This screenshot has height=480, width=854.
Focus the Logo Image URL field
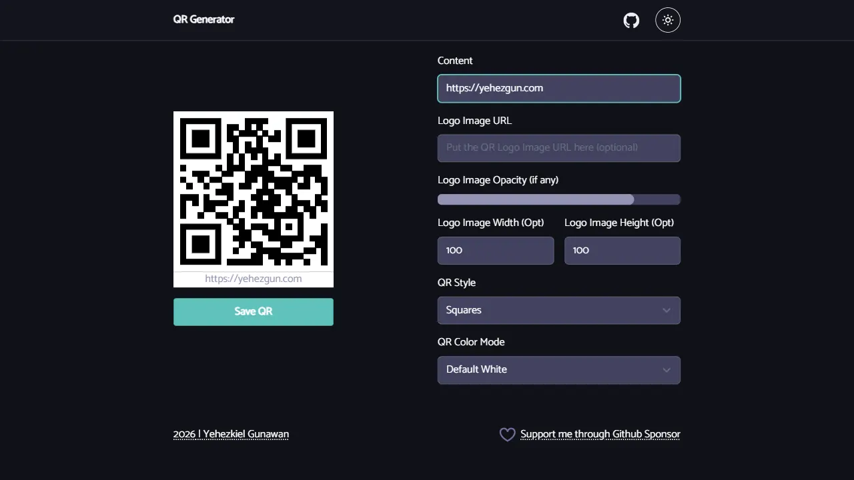559,148
